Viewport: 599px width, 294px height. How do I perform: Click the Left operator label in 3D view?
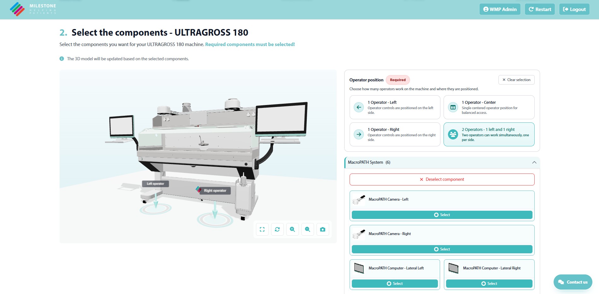point(155,184)
